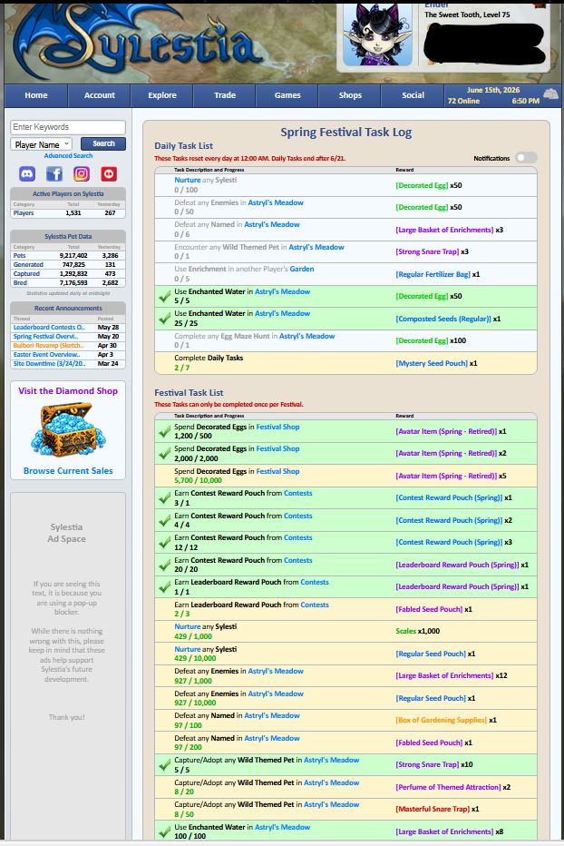Click Visit the Diamond Shop heading
Image resolution: width=564 pixels, height=846 pixels.
pyautogui.click(x=68, y=391)
